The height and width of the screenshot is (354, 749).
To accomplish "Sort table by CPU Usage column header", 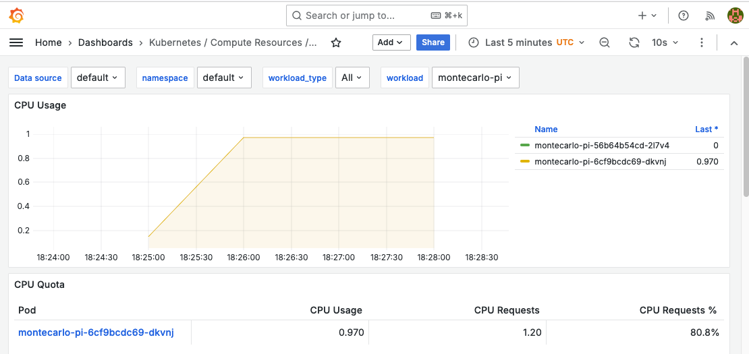I will pyautogui.click(x=336, y=310).
